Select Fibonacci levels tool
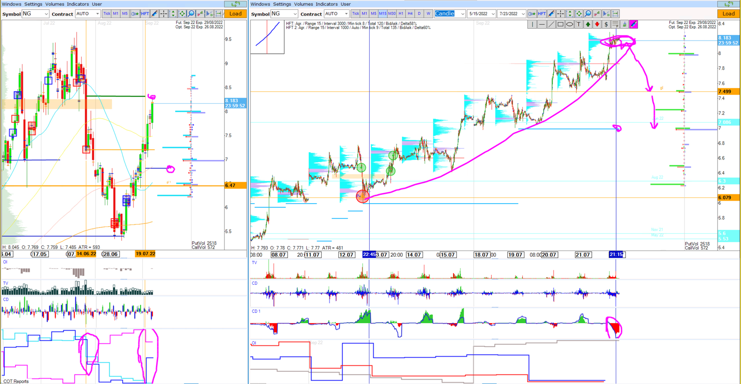The height and width of the screenshot is (384, 741). pyautogui.click(x=615, y=24)
